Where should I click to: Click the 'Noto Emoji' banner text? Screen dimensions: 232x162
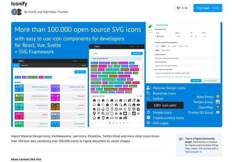point(205,97)
